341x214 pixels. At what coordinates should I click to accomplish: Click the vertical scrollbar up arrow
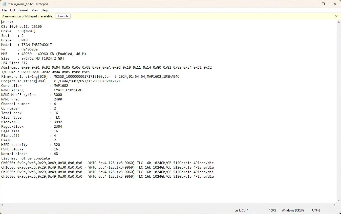coord(339,22)
